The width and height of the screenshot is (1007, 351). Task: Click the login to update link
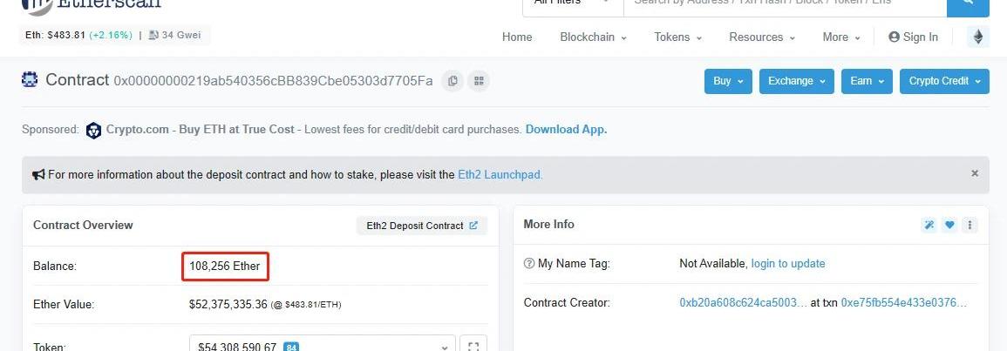(x=787, y=263)
